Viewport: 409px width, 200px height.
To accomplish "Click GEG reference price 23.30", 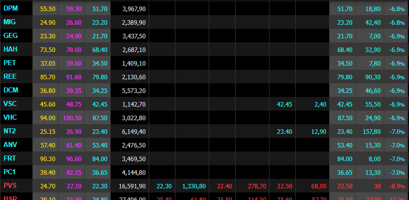I will coord(48,36).
